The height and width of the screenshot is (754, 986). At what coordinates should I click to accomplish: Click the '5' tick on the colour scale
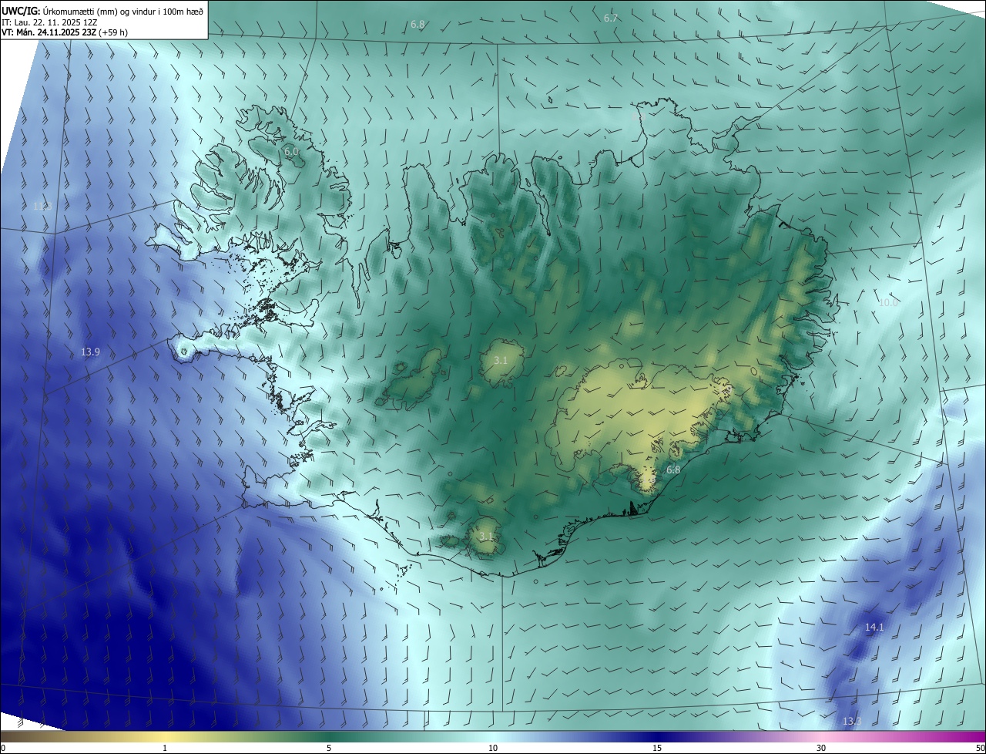pyautogui.click(x=329, y=748)
